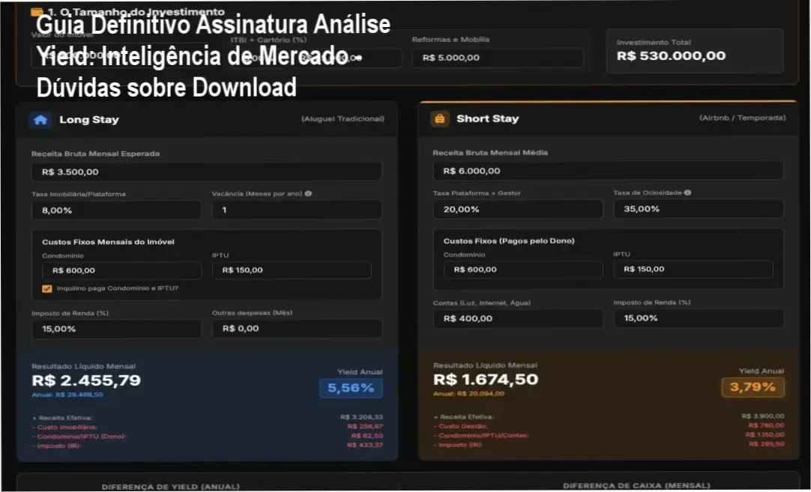Click Custos Fixos (Pagos pelo Dono) heading
Screen dimensions: 811x492
tap(509, 241)
